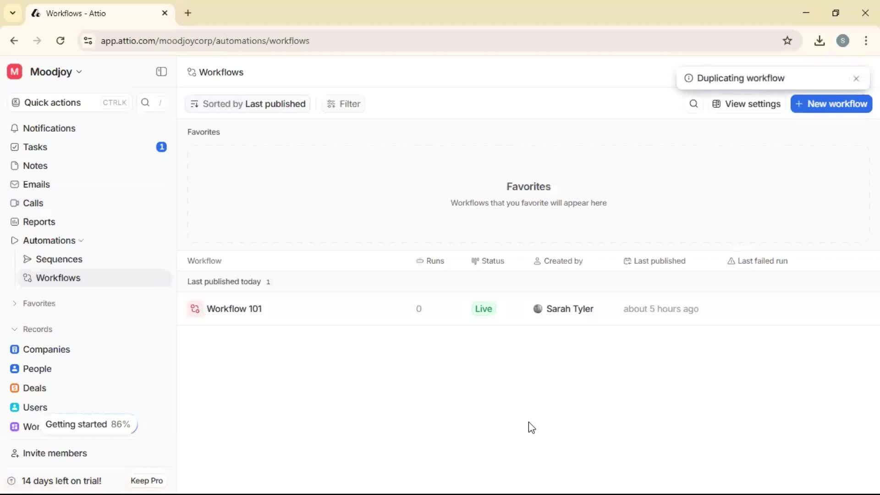Image resolution: width=880 pixels, height=495 pixels.
Task: Create a New workflow
Action: point(831,104)
